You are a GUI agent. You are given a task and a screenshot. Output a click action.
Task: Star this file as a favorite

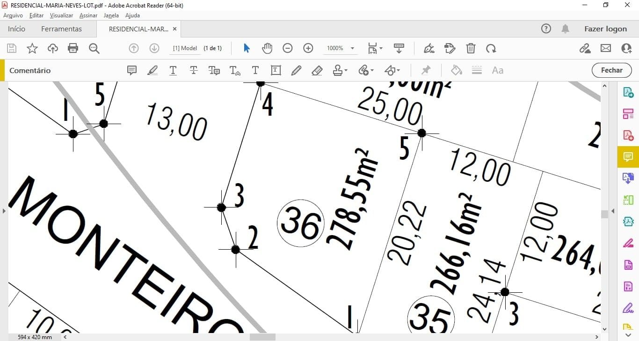32,48
